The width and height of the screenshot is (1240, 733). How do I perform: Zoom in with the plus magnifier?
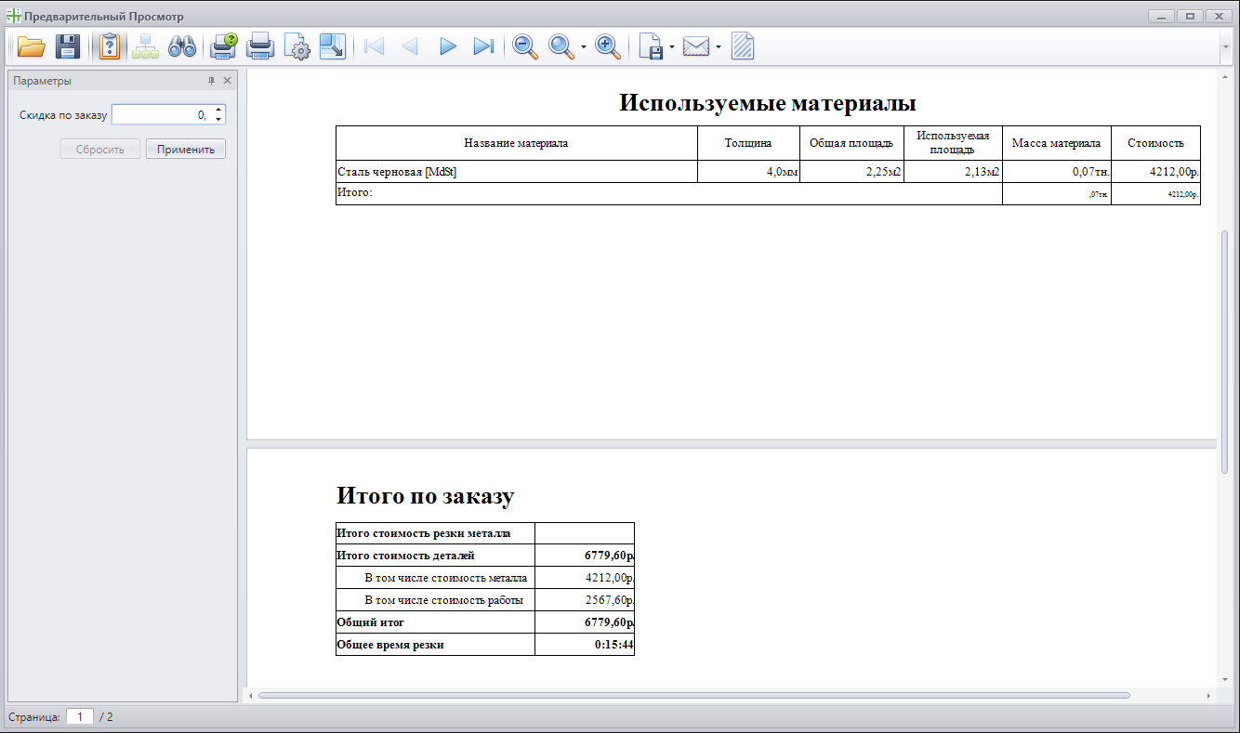tap(608, 46)
